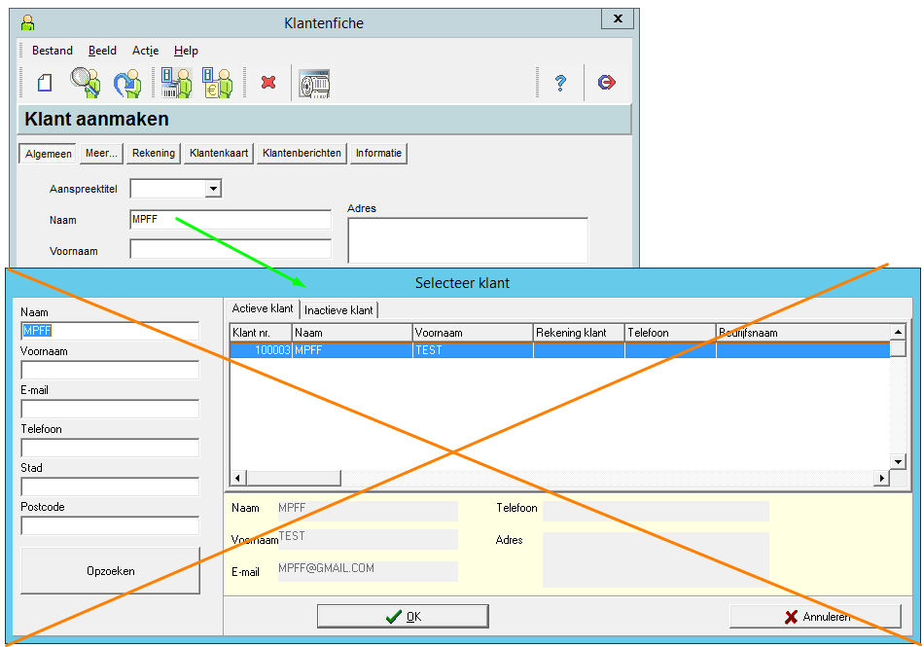Viewport: 924px width, 647px height.
Task: Sort by Voornaam column header
Action: coord(473,333)
